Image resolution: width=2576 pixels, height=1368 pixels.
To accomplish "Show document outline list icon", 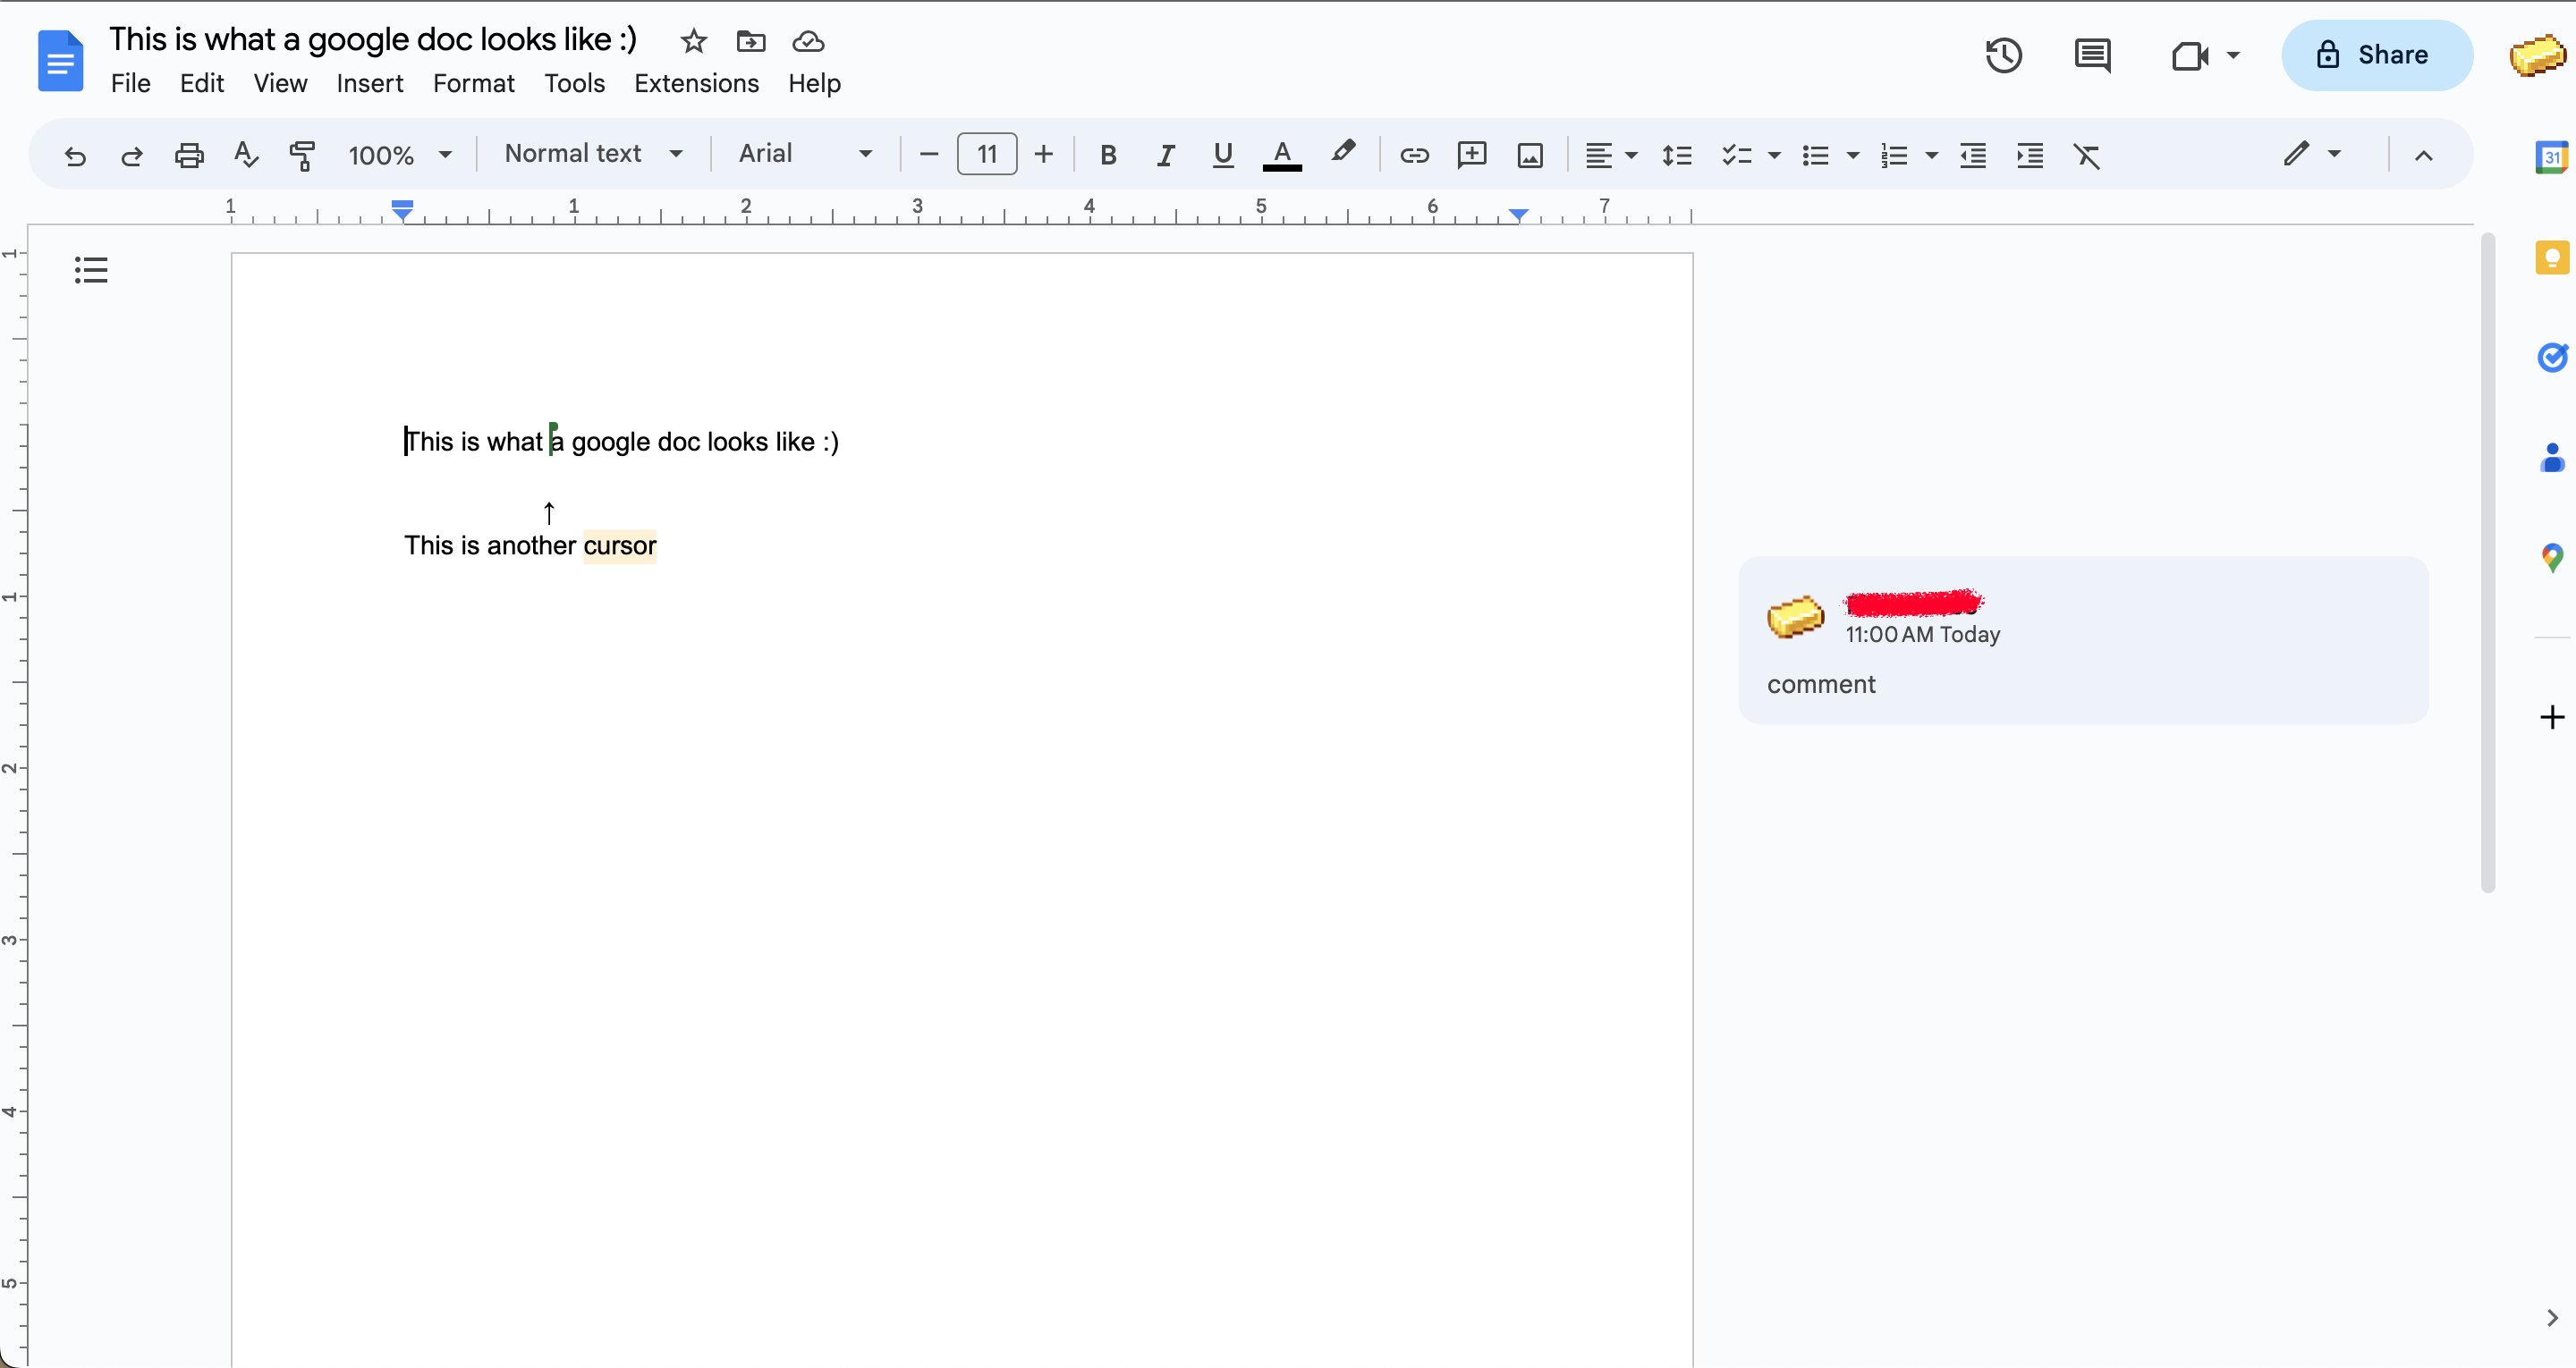I will 91,270.
